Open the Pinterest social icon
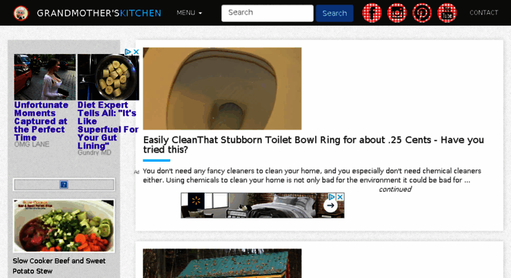This screenshot has height=278, width=511. [x=422, y=13]
